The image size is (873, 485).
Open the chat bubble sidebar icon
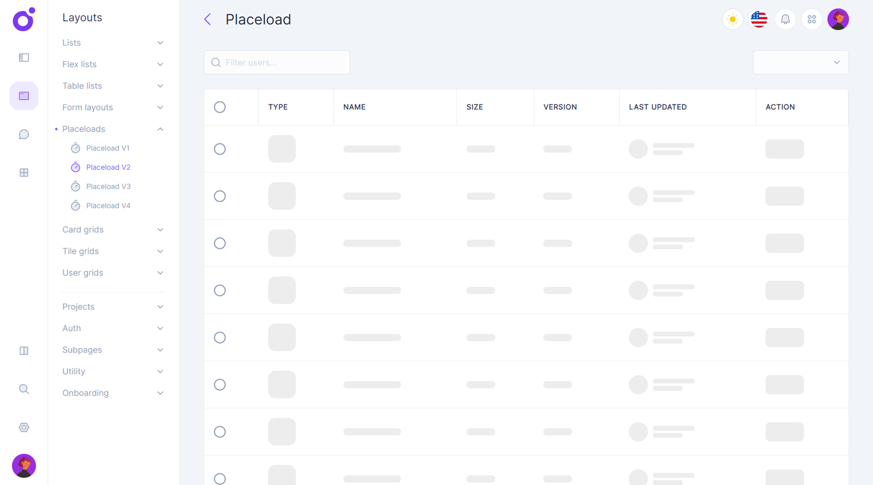coord(24,135)
